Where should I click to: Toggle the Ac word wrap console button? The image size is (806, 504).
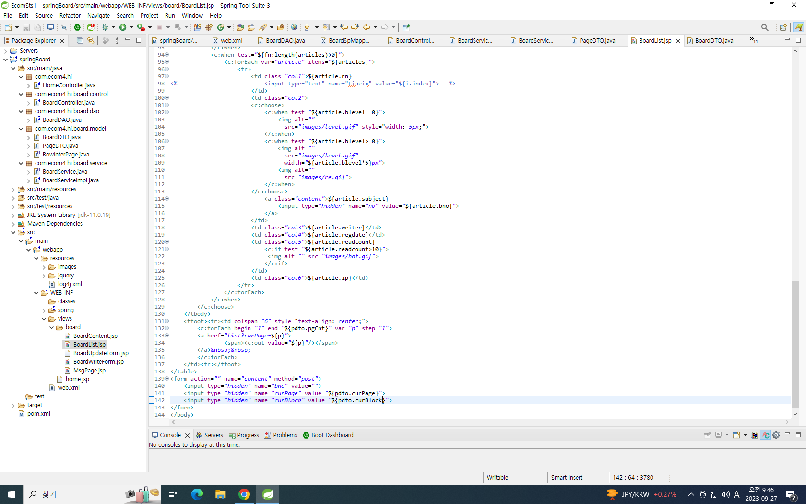coord(765,435)
